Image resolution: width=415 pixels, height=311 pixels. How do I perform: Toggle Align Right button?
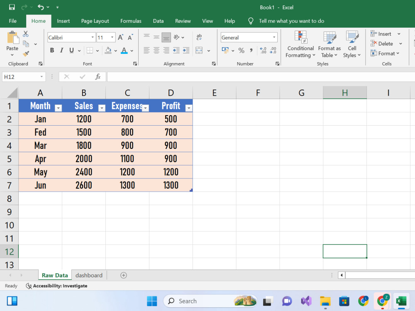click(166, 50)
